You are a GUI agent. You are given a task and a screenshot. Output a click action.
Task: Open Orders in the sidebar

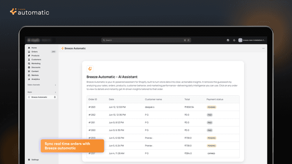tap(35, 52)
